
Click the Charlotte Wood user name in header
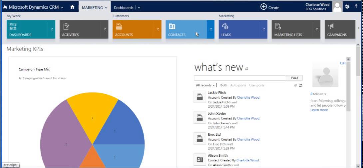317,5
